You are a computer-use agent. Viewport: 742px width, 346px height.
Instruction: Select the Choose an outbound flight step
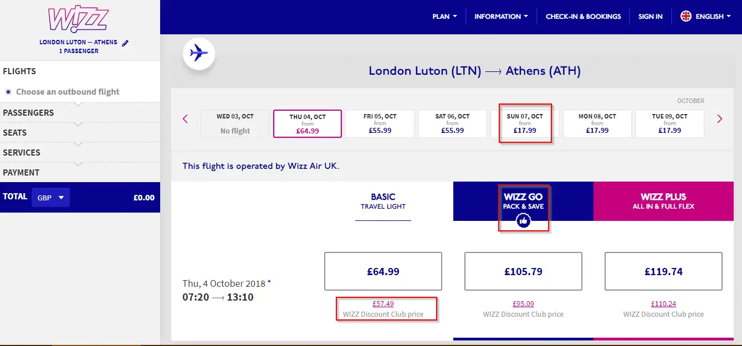pyautogui.click(x=68, y=92)
